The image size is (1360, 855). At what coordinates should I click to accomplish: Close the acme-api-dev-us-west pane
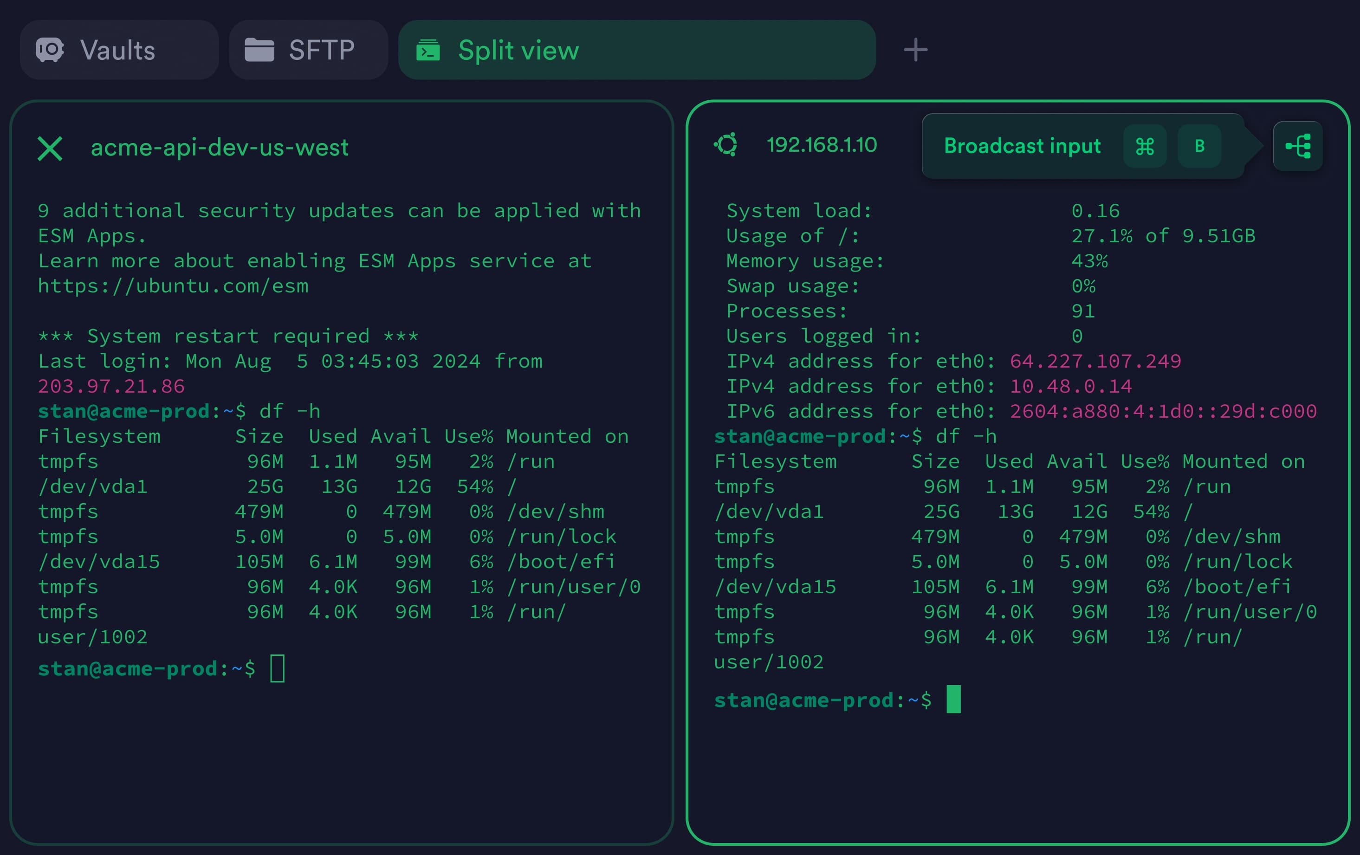tap(50, 148)
